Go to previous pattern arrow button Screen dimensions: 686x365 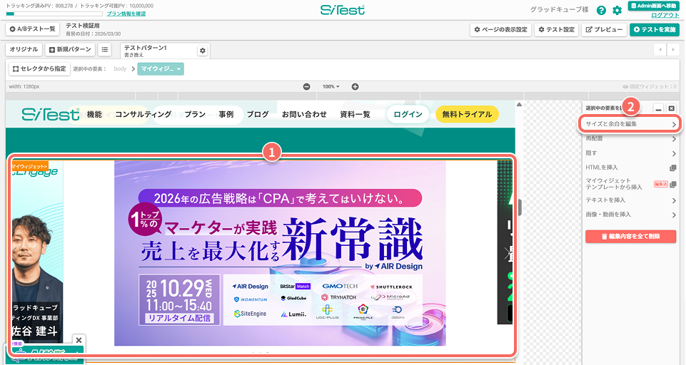point(660,49)
